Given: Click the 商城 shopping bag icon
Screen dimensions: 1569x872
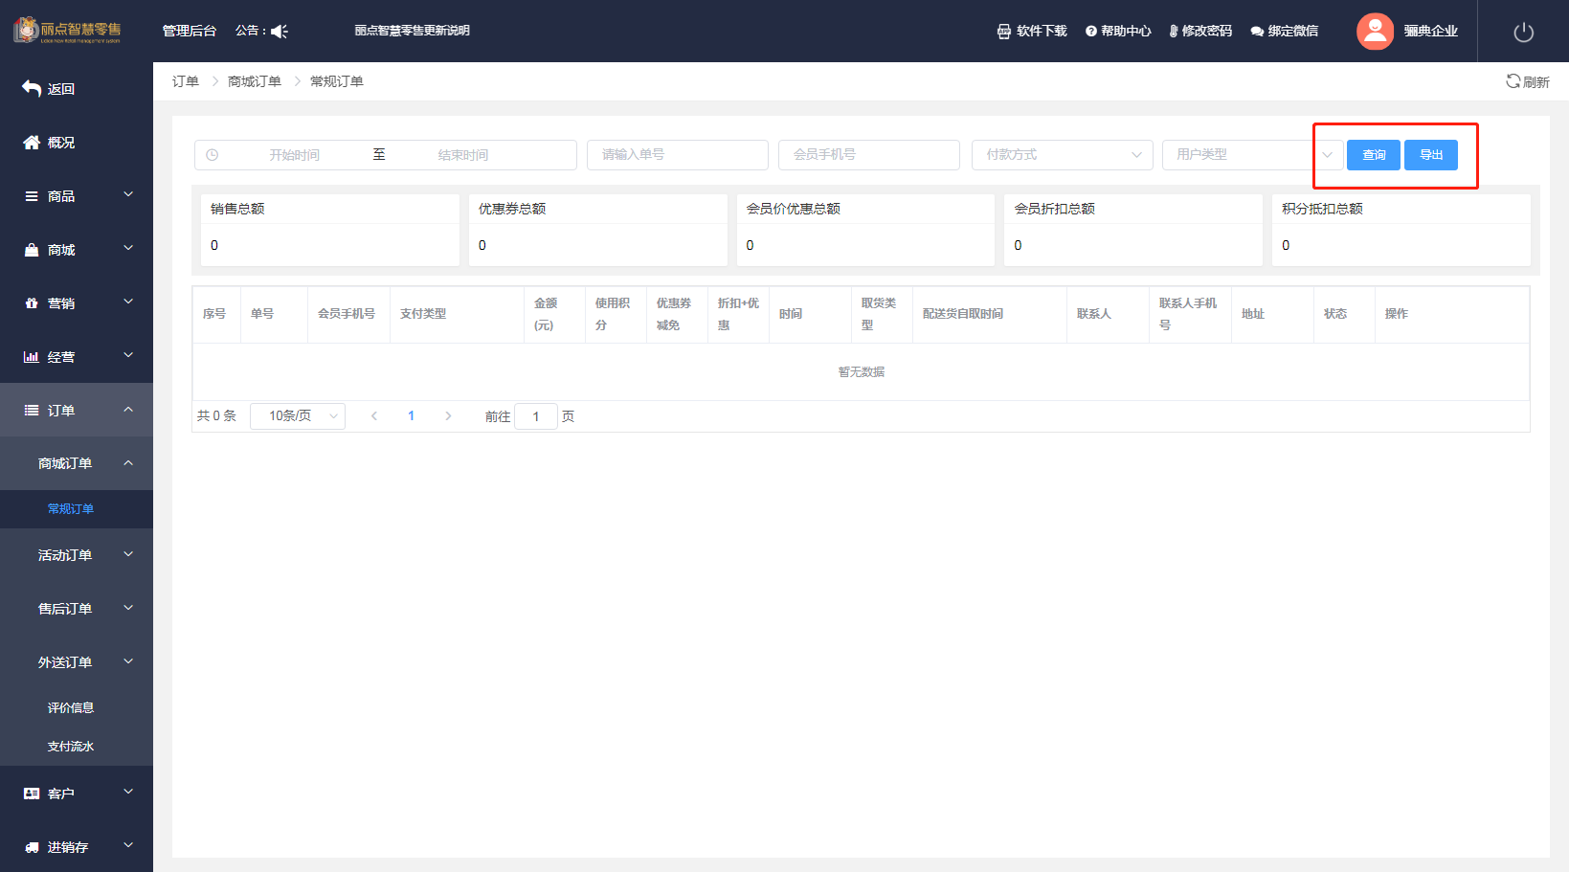Looking at the screenshot, I should 32,249.
